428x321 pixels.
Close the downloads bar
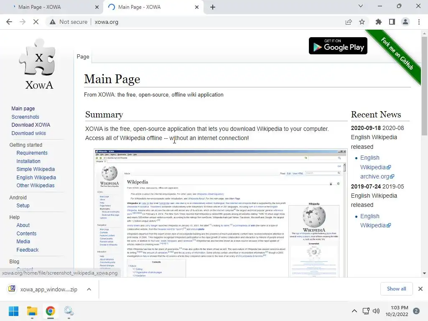(x=420, y=289)
